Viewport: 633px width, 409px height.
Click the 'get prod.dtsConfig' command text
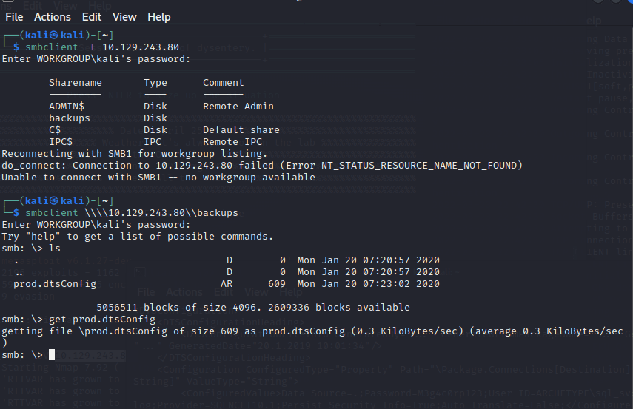point(102,319)
